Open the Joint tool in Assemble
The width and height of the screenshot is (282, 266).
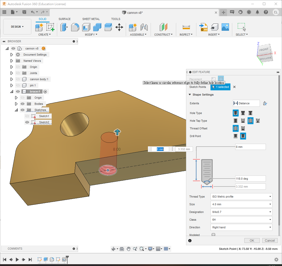144,27
